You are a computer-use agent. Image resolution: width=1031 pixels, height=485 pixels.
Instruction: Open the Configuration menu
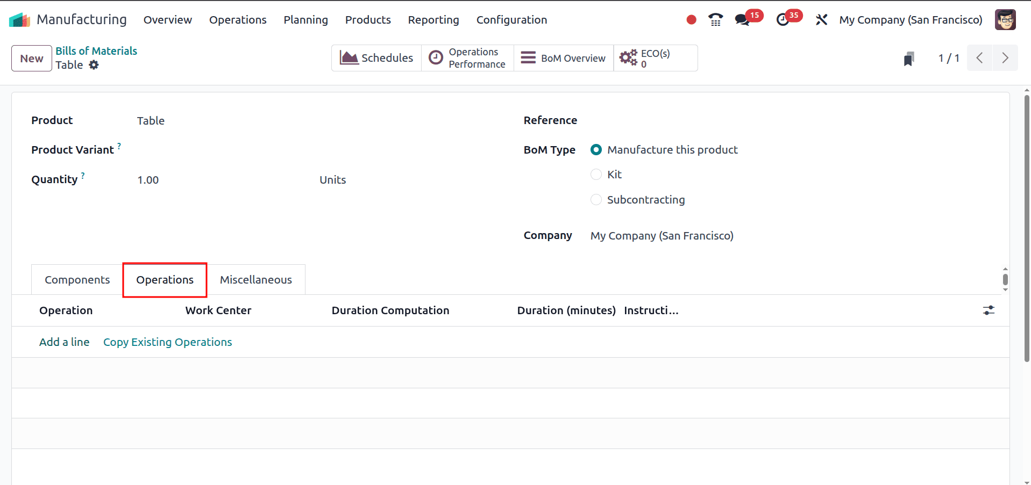511,19
